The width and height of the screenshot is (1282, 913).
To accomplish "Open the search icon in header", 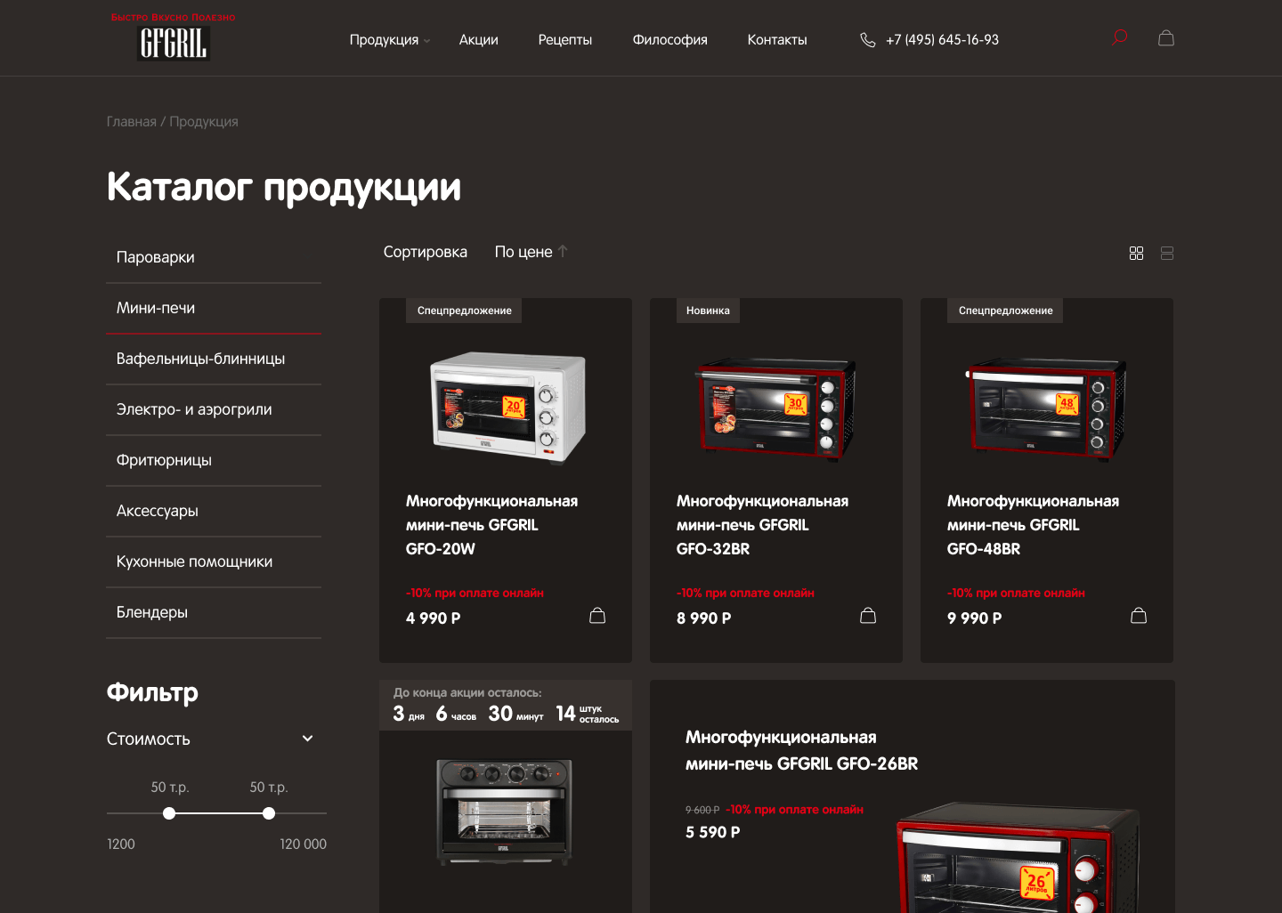I will [x=1120, y=37].
